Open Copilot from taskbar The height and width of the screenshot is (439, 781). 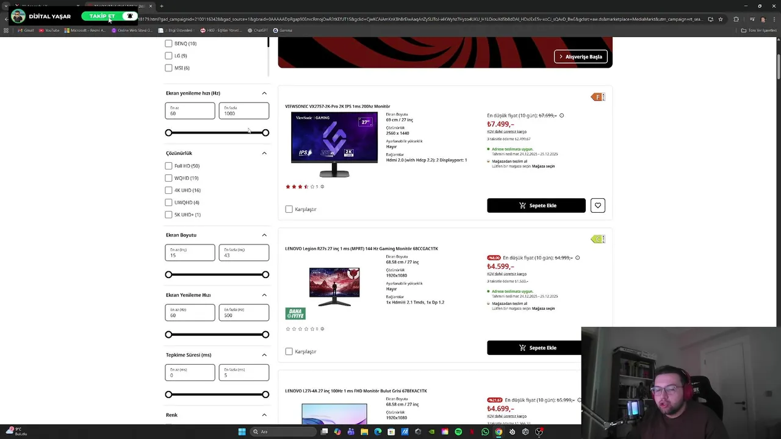(337, 432)
